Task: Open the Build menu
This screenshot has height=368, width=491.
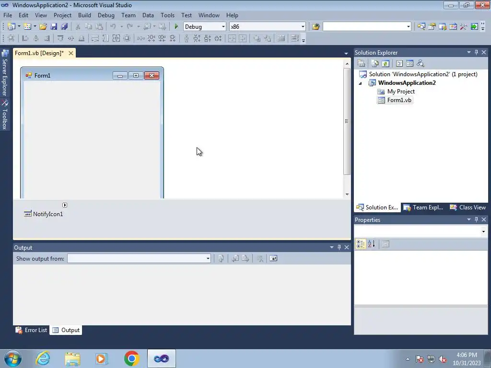Action: coord(84,15)
